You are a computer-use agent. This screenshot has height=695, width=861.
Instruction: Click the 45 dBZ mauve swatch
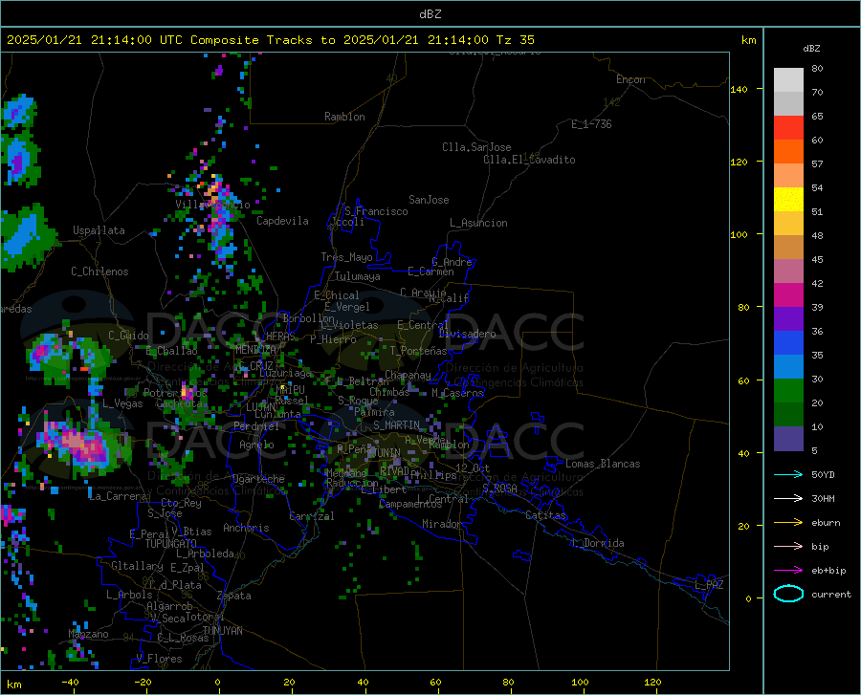(x=788, y=271)
